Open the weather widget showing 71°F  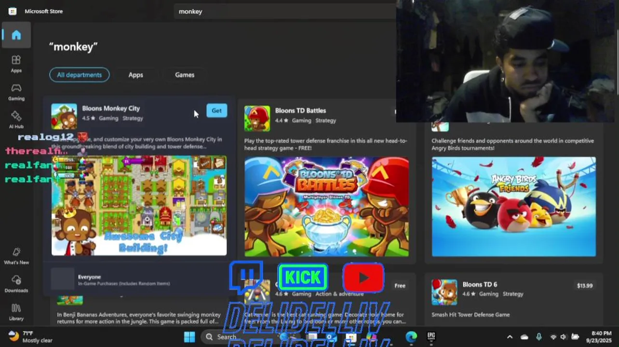[30, 336]
